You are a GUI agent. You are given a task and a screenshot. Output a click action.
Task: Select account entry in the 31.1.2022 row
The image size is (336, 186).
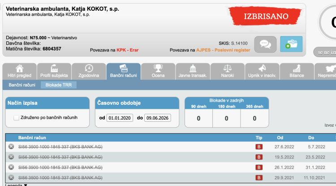(x=60, y=167)
